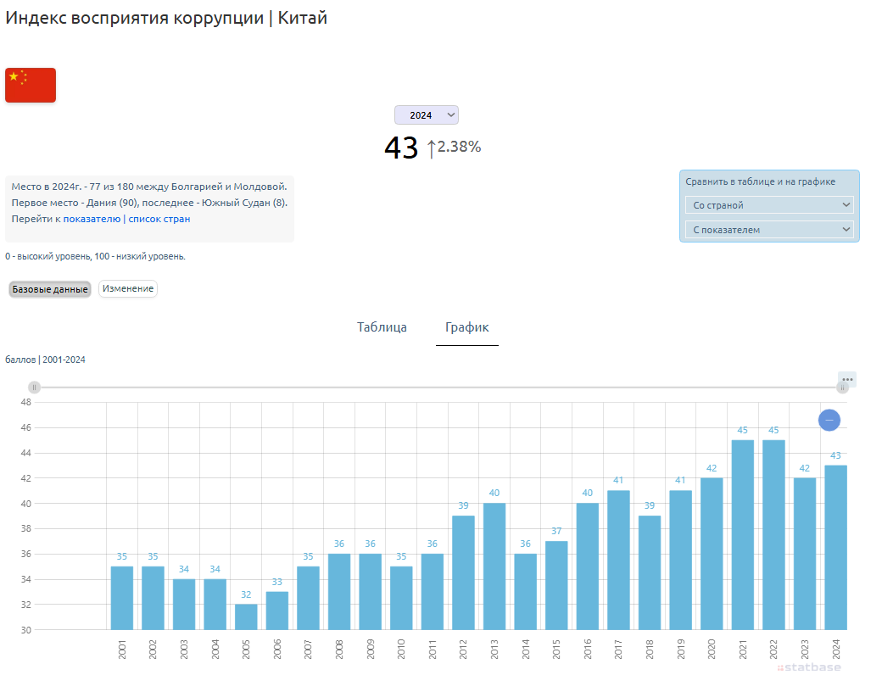Click the upward arrow beside 2.38%

(431, 148)
